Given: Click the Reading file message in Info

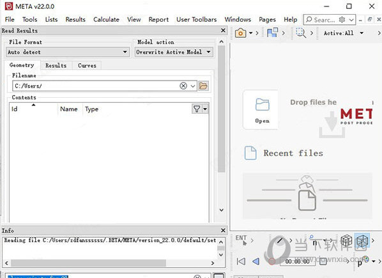Looking at the screenshot, I should point(110,240).
